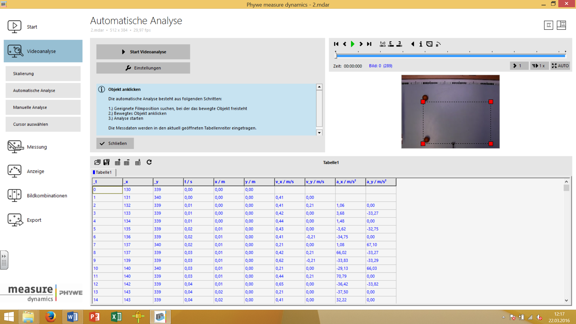
Task: Select the Tabelle1 tab
Action: [103, 172]
